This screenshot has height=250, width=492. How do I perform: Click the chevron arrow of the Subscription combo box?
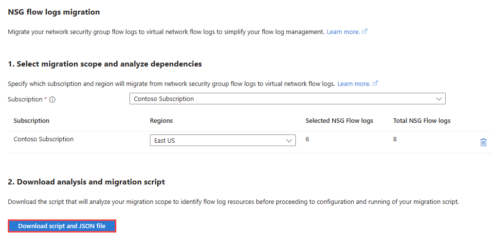point(438,99)
